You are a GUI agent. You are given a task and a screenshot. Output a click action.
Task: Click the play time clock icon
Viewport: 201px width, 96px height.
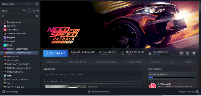(x=122, y=53)
